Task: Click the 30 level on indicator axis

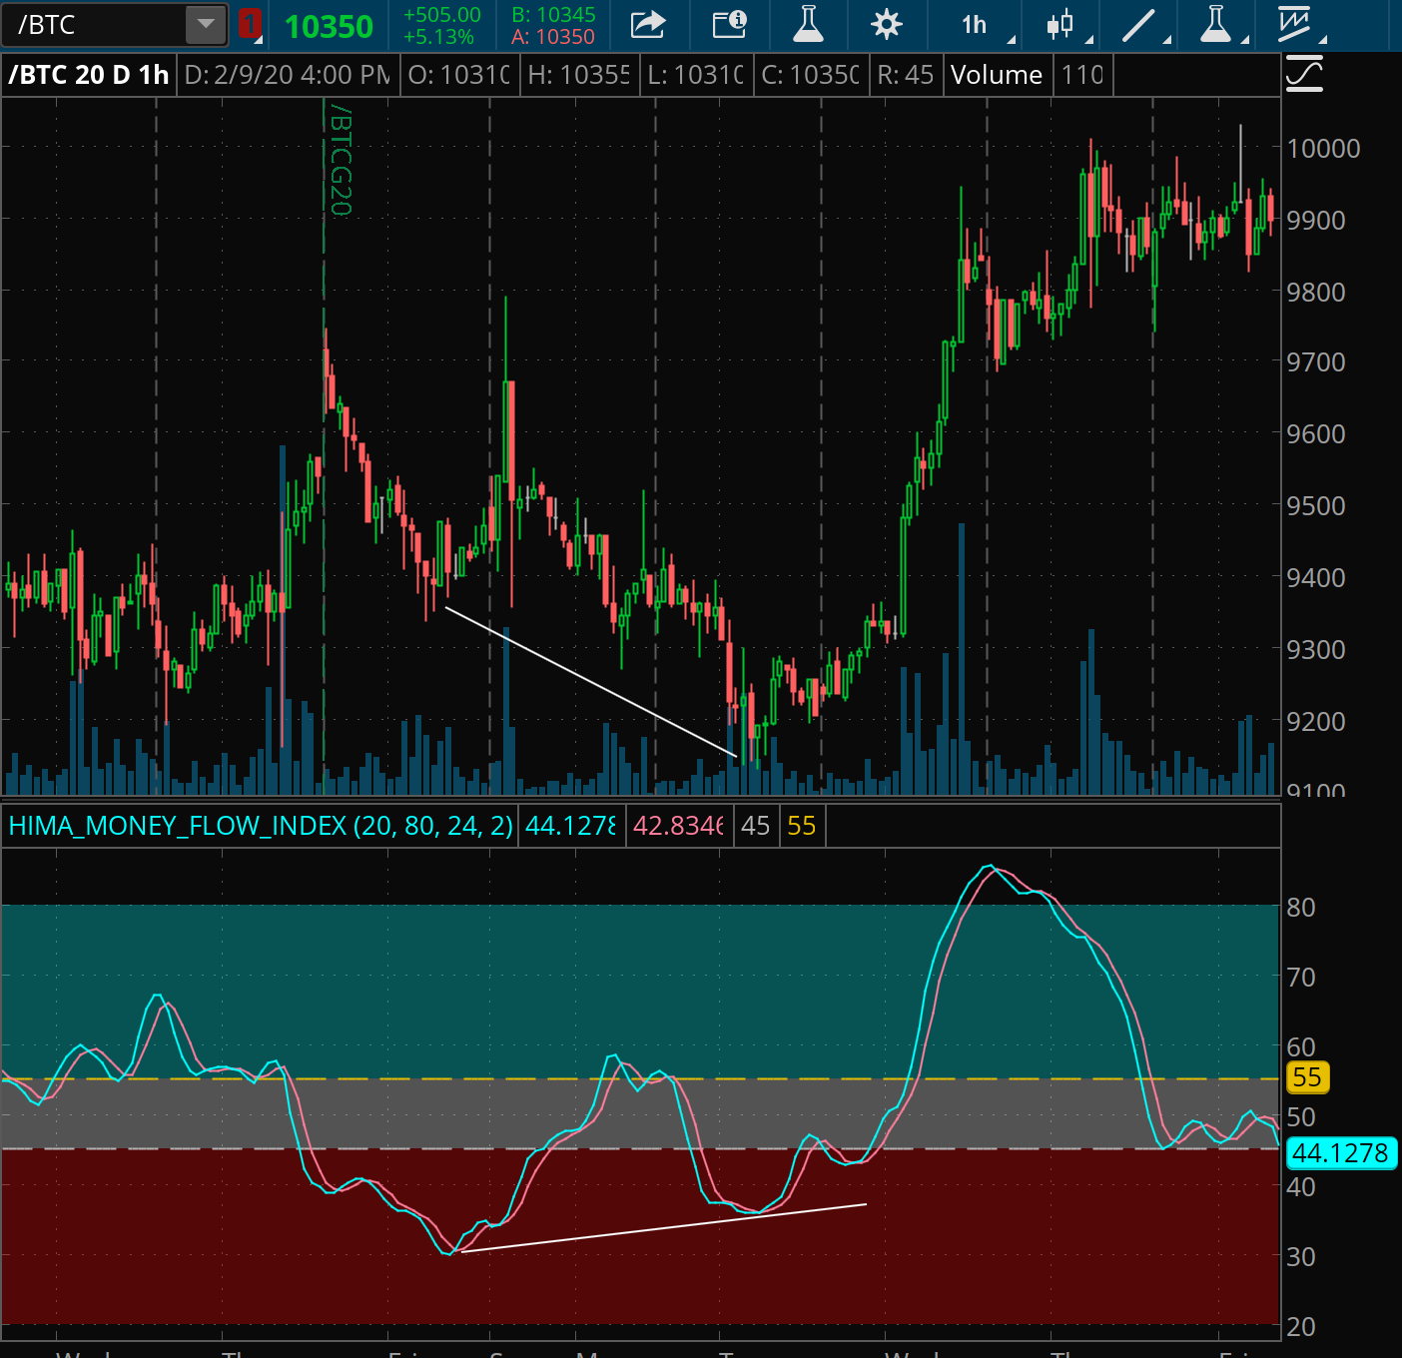Action: 1301,1257
